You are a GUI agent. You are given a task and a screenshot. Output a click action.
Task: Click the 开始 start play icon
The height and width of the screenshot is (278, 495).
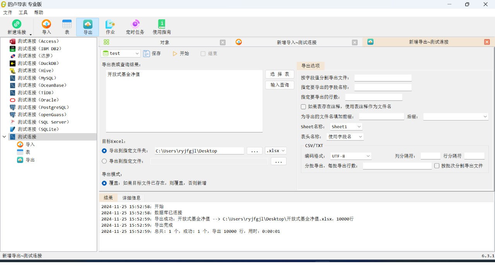pos(175,54)
